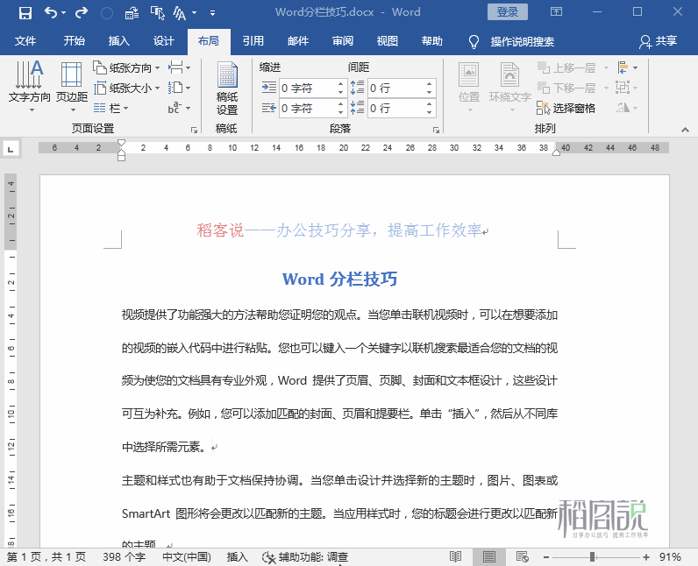The width and height of the screenshot is (698, 566).
Task: Click the left indent value field
Action: pos(308,88)
